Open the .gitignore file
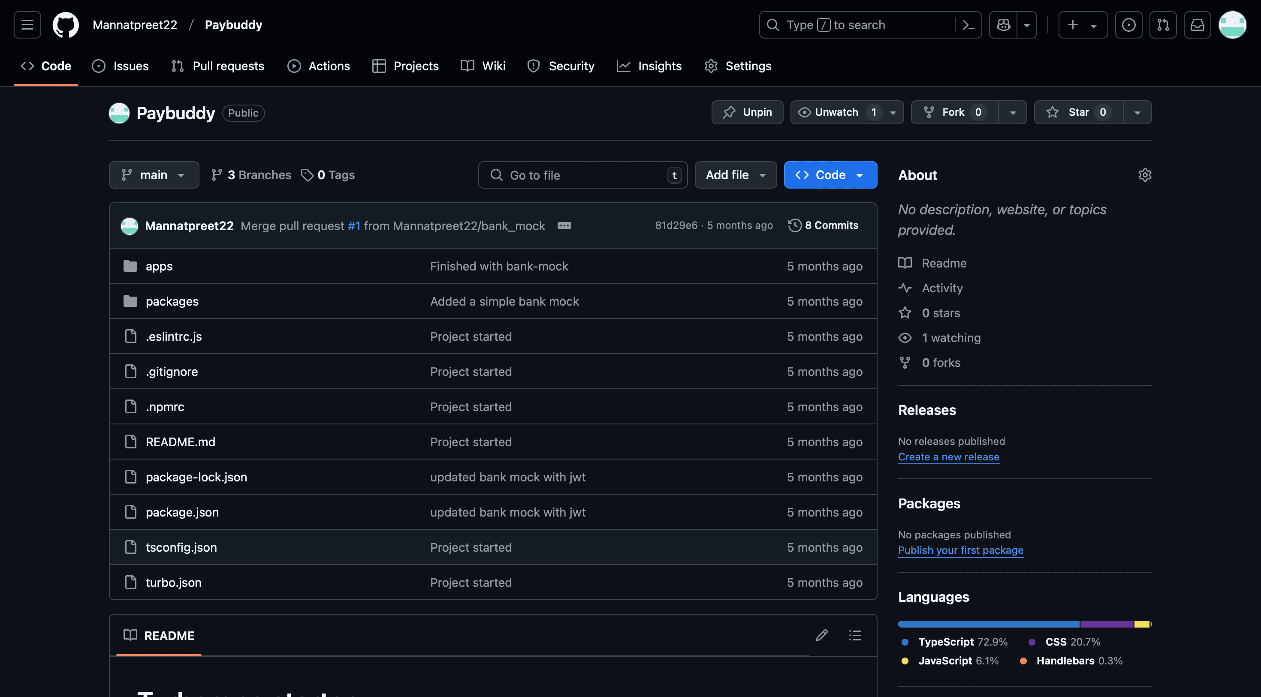This screenshot has height=697, width=1261. pyautogui.click(x=172, y=372)
